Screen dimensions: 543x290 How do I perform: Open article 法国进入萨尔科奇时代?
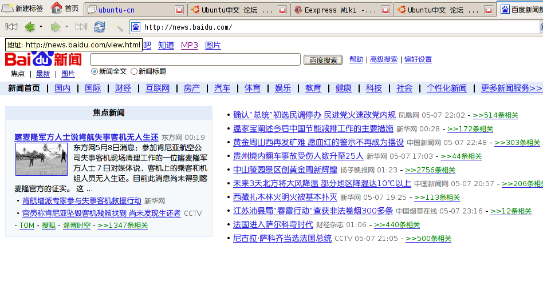273,225
